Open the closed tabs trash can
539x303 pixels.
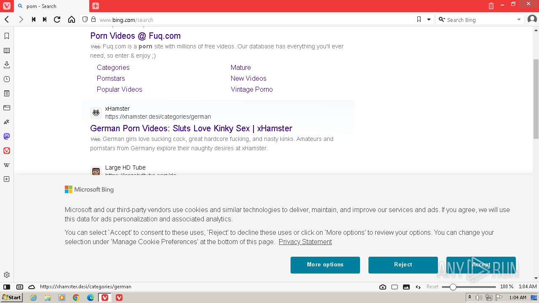491,6
